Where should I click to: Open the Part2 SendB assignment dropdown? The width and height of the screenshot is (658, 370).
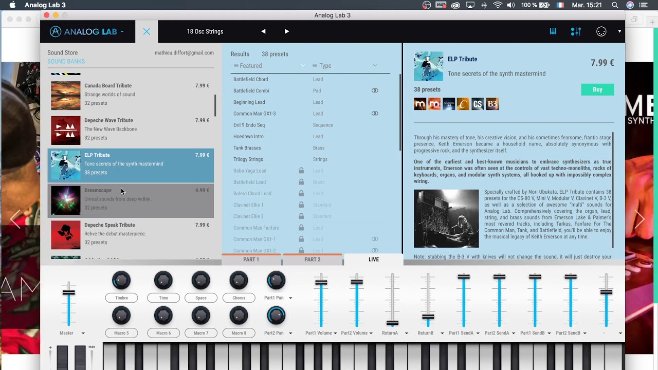click(x=584, y=333)
